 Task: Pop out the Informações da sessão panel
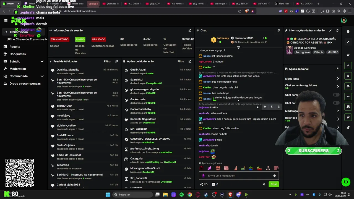[x=190, y=30]
